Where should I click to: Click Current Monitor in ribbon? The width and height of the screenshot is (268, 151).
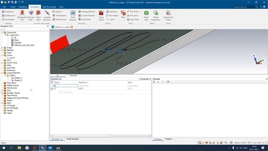tap(87, 16)
